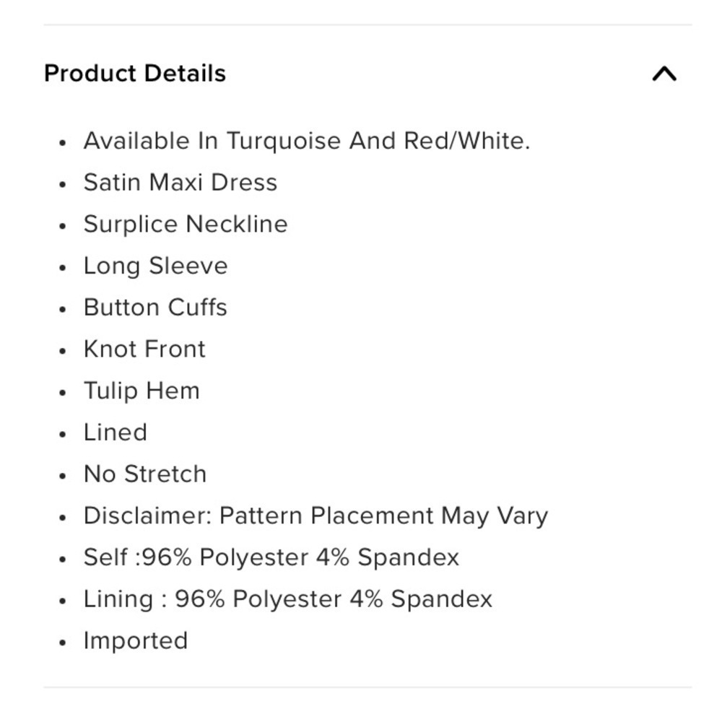Screen dimensions: 722x722
Task: Click the bullet marker beside Knot Front
Action: click(x=63, y=352)
